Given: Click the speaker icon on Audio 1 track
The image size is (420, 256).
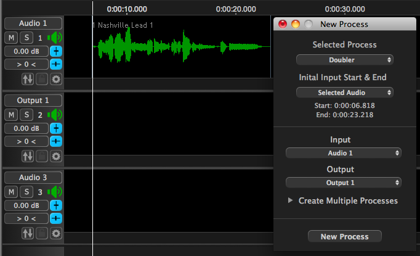Looking at the screenshot, I should pyautogui.click(x=56, y=38).
